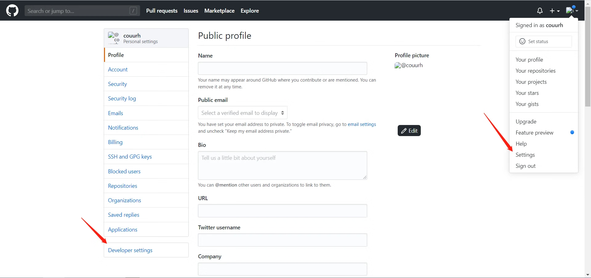Click into the Company field
Viewport: 591px width, 278px height.
(x=283, y=269)
